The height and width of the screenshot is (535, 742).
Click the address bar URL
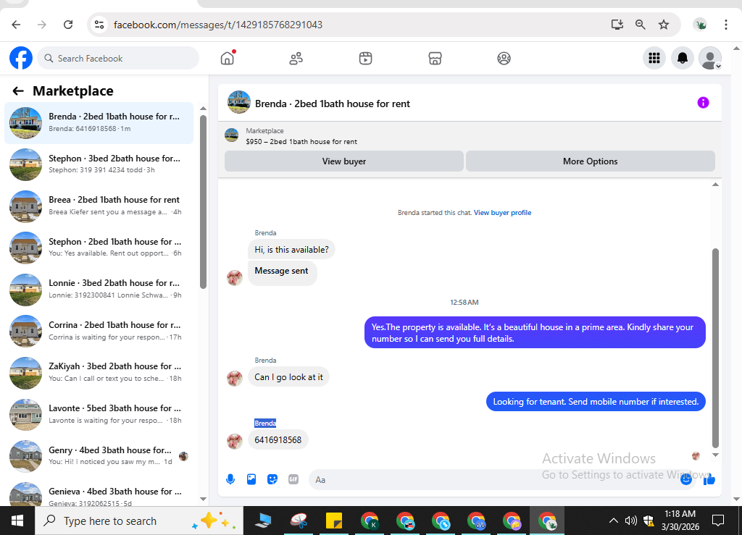[218, 25]
